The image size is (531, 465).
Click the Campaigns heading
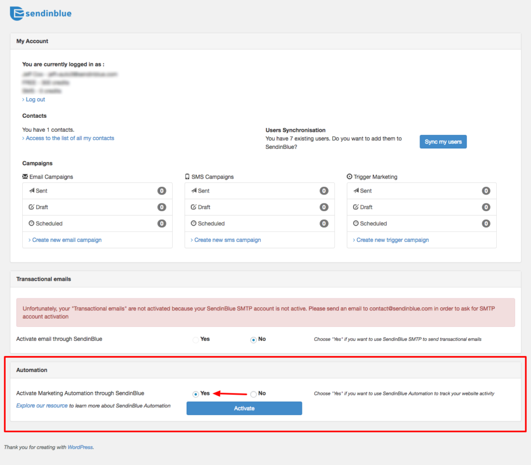coord(37,163)
